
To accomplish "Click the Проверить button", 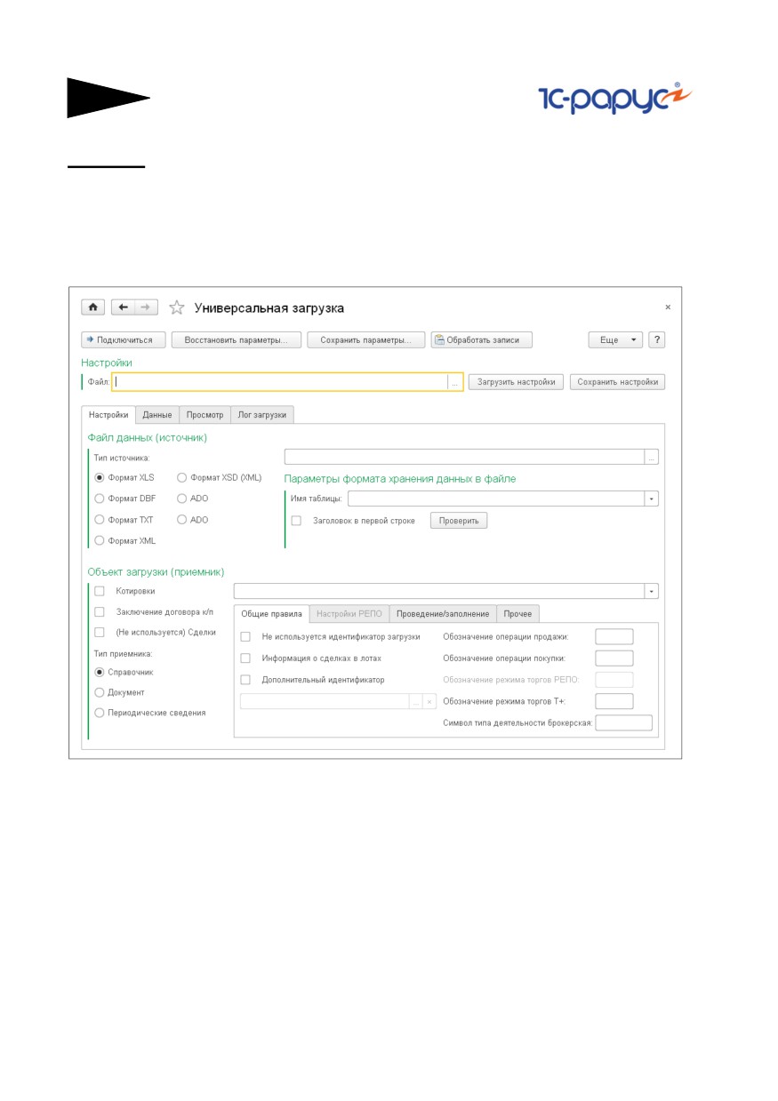I will pyautogui.click(x=459, y=521).
